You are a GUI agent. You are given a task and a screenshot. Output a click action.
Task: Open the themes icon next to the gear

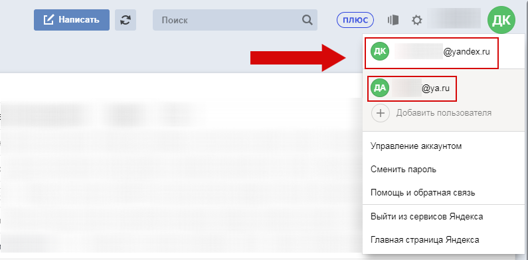(x=393, y=20)
